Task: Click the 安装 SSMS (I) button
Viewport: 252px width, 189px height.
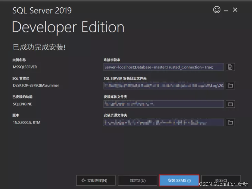Action: [179, 180]
